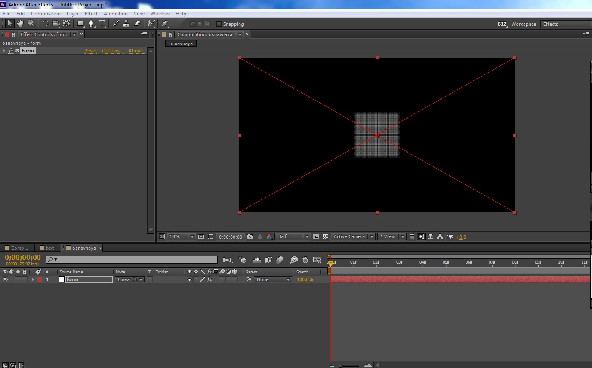Image resolution: width=592 pixels, height=368 pixels.
Task: Select the Zoom magnifier tool
Action: 31,24
